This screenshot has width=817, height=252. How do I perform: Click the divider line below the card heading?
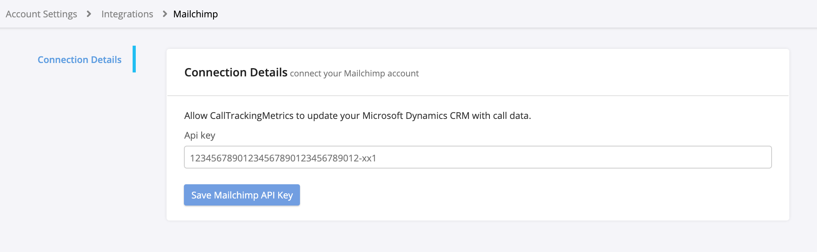point(478,96)
